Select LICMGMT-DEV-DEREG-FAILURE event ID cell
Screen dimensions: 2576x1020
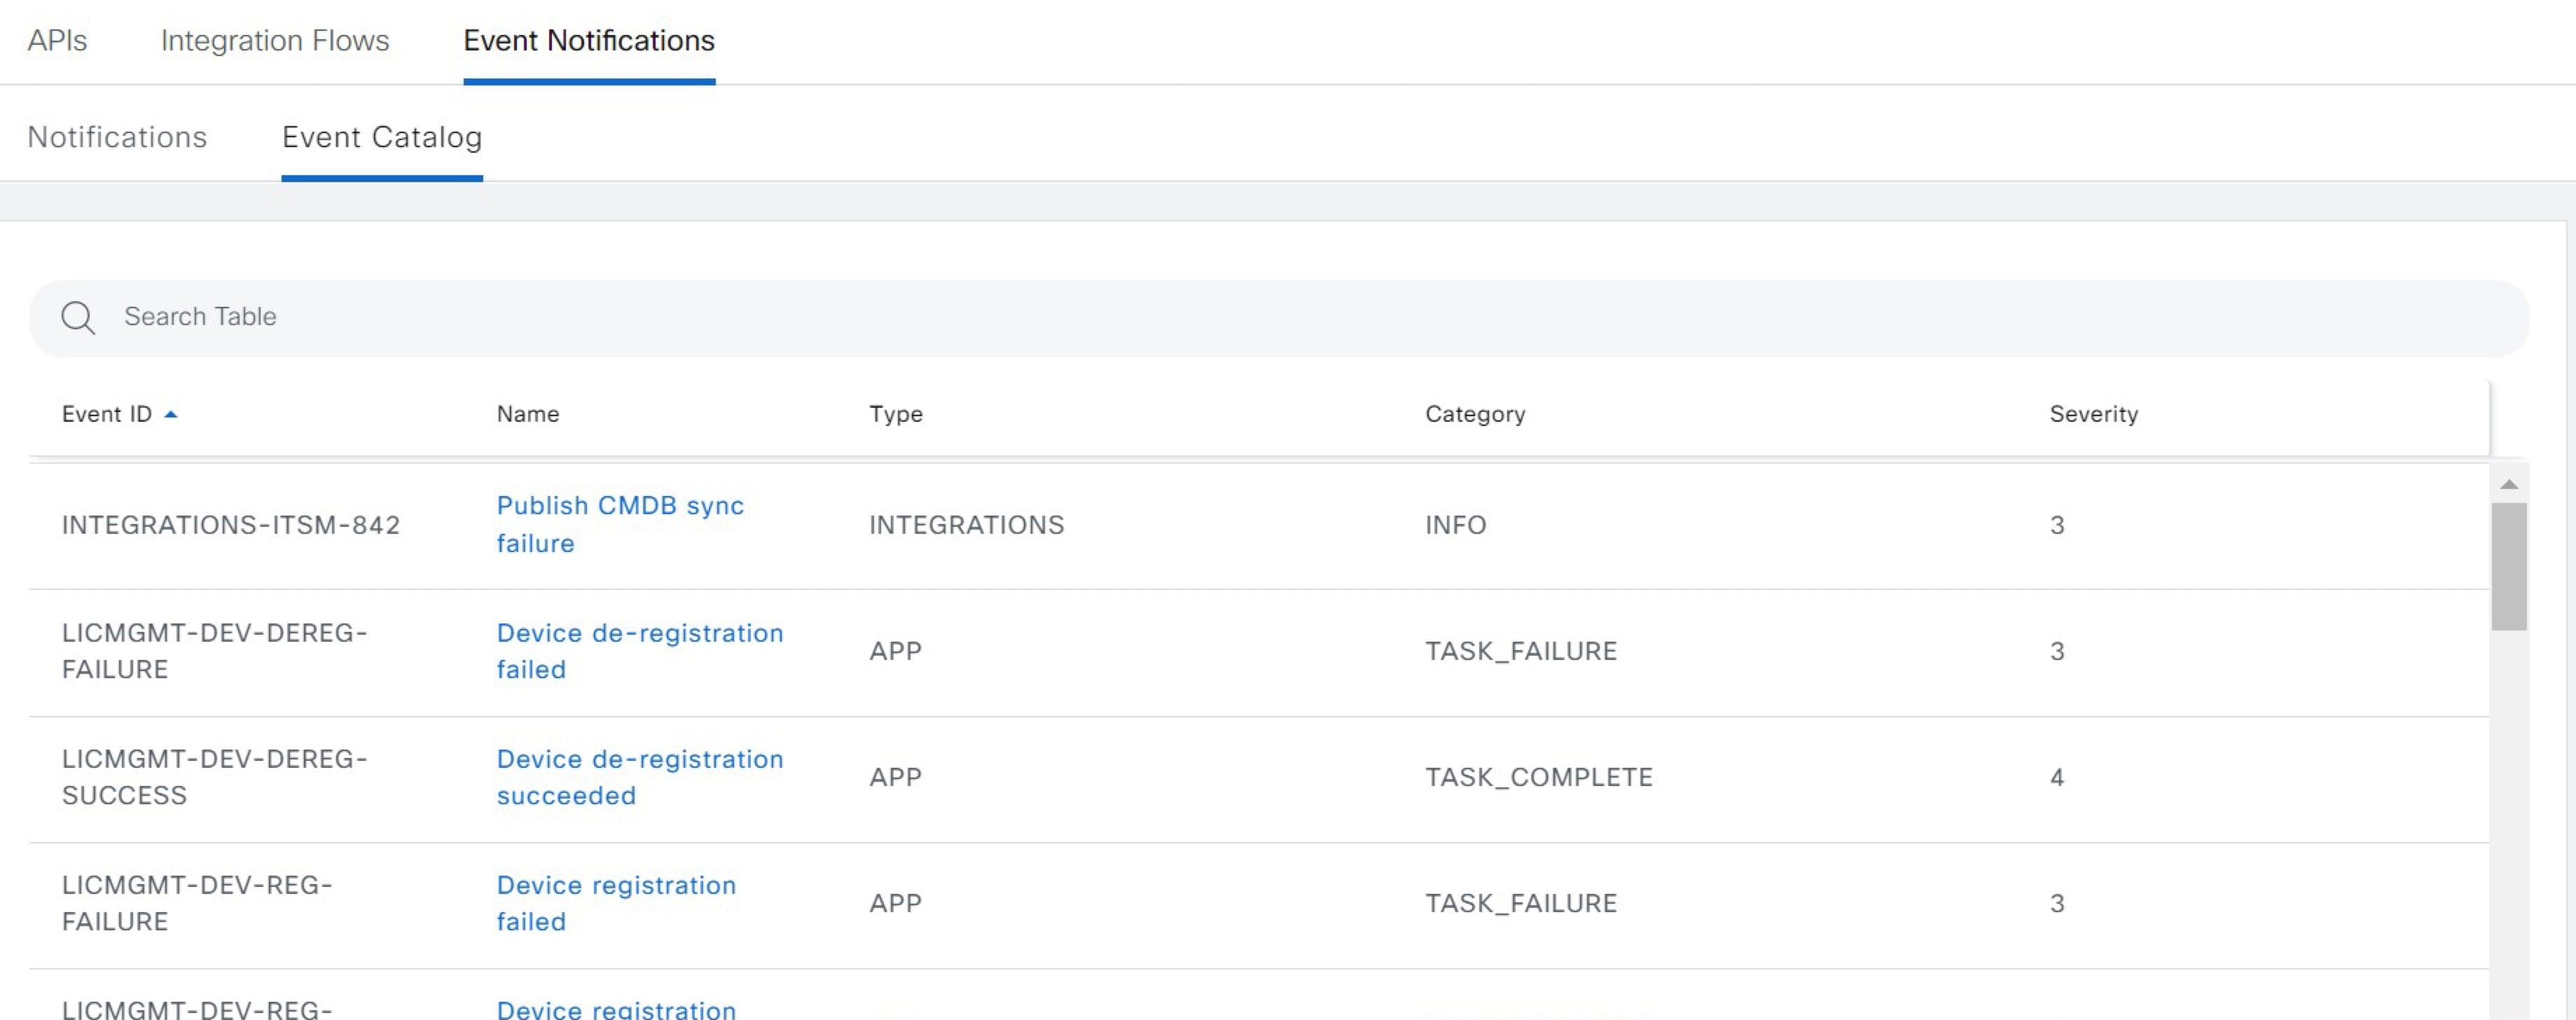point(214,651)
